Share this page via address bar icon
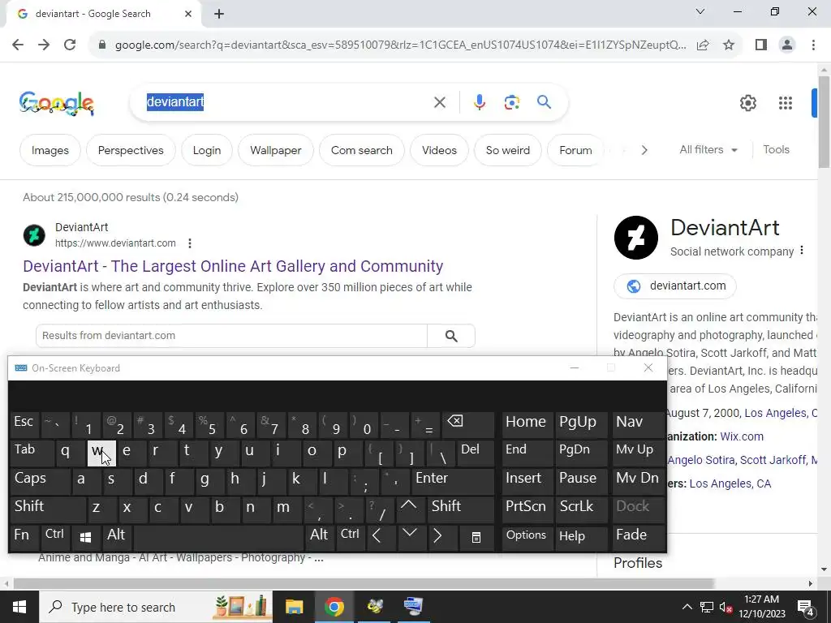This screenshot has width=831, height=623. [703, 45]
